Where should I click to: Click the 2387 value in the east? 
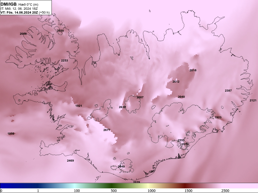(228, 91)
